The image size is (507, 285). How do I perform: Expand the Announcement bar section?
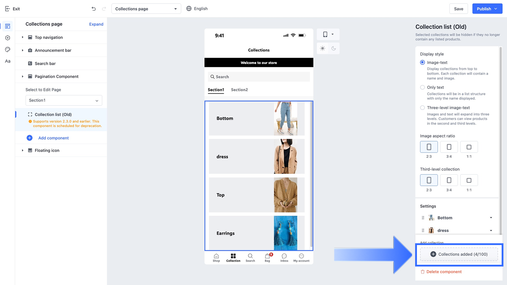(22, 50)
